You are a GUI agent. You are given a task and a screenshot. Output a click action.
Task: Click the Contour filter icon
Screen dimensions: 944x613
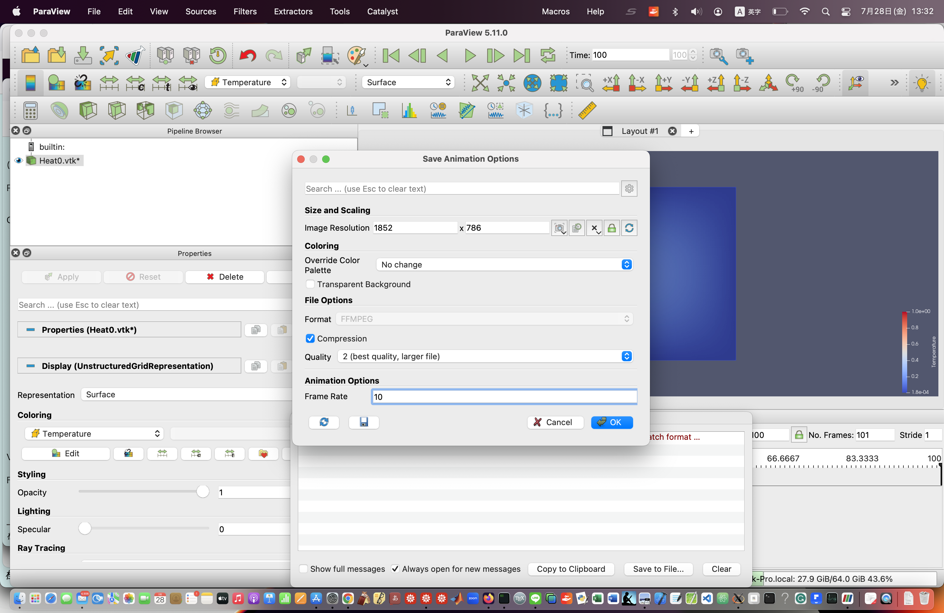pos(59,110)
